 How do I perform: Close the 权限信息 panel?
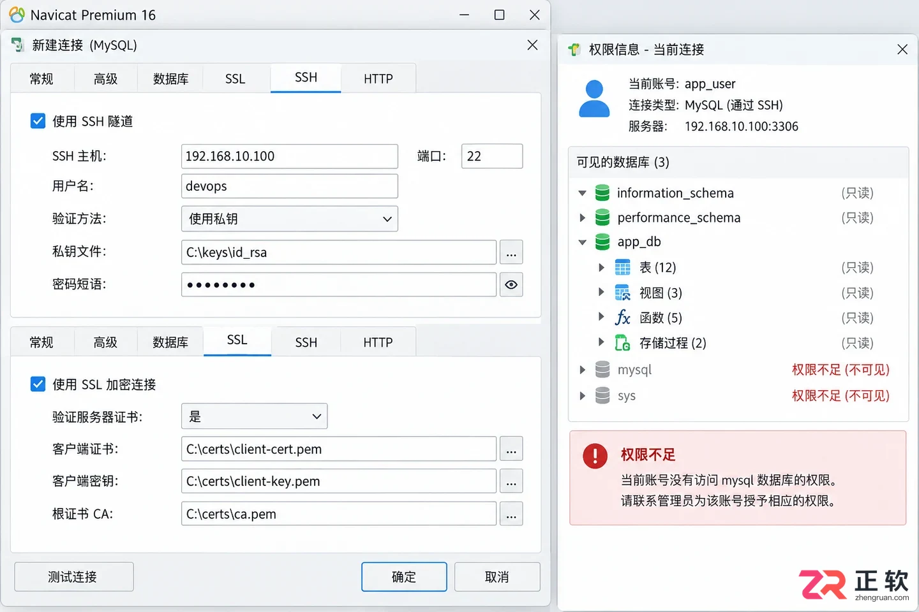point(902,50)
